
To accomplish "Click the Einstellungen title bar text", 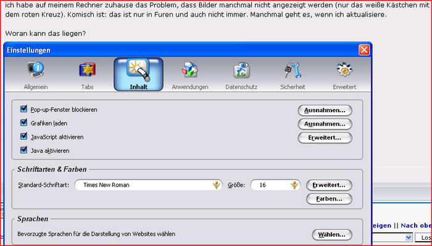I will (28, 51).
